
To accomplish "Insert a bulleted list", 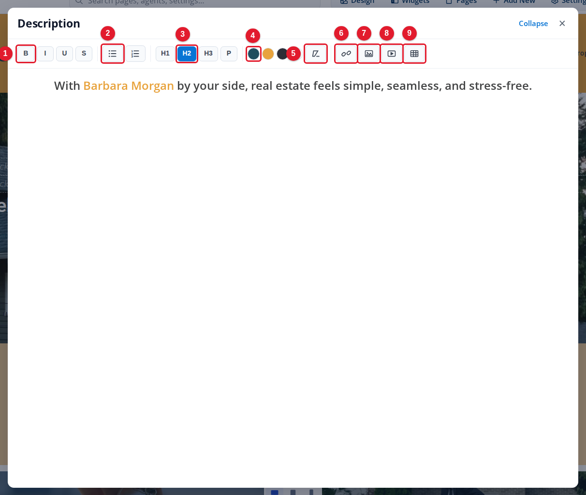I will pyautogui.click(x=113, y=54).
